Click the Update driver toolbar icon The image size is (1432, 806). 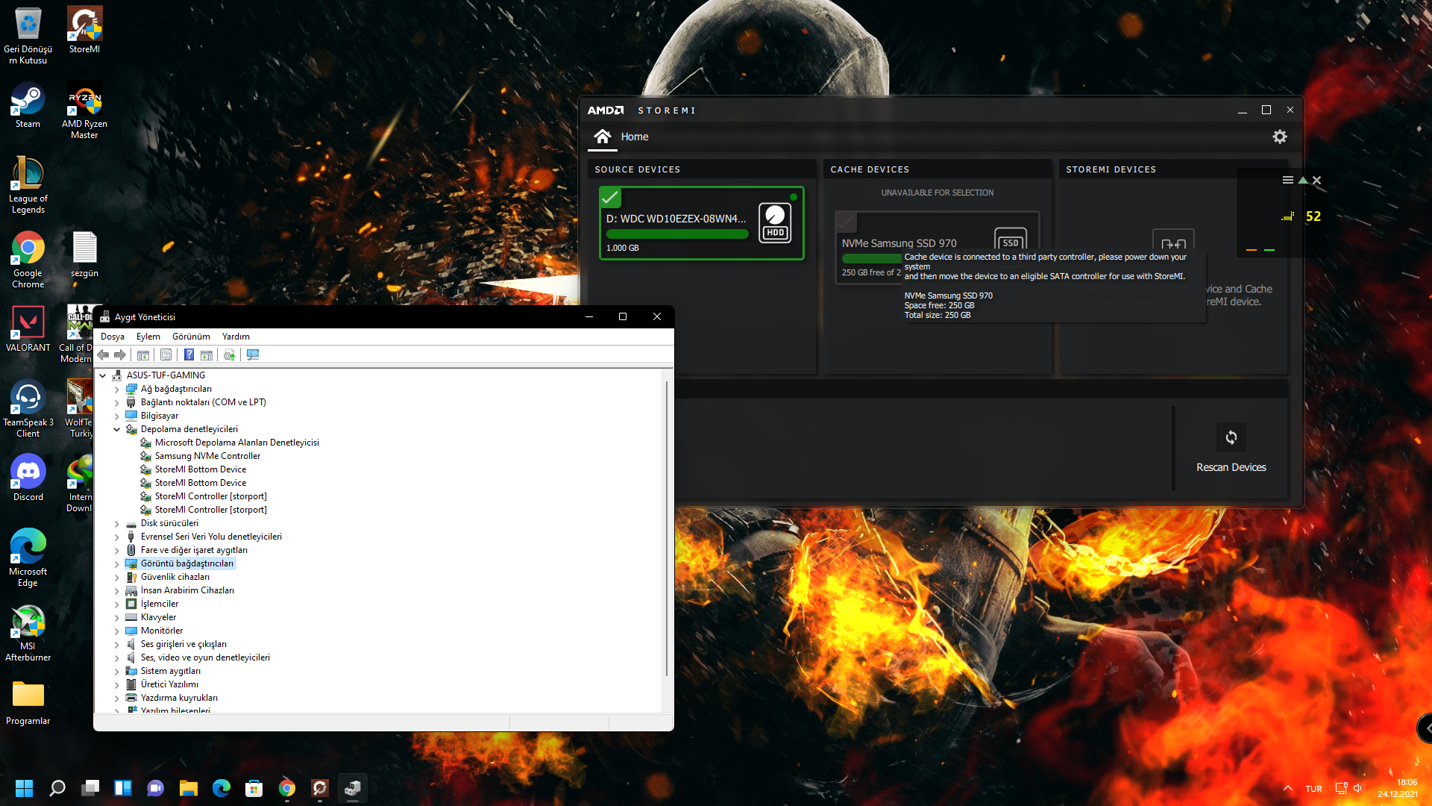tap(230, 355)
